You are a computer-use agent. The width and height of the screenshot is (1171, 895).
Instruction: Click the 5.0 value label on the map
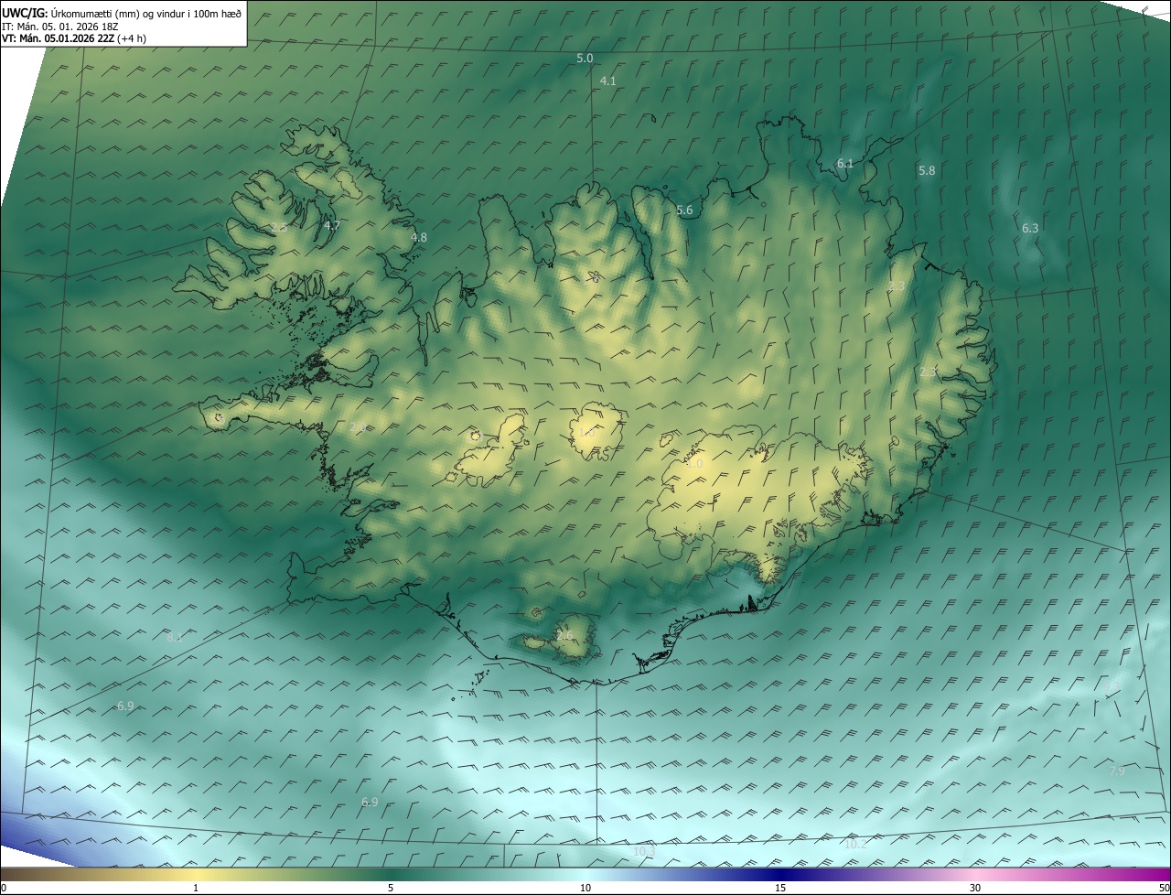[x=585, y=58]
